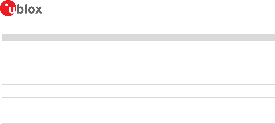
Task: Select the gray header cell of wide column
Action: pyautogui.click(x=179, y=37)
